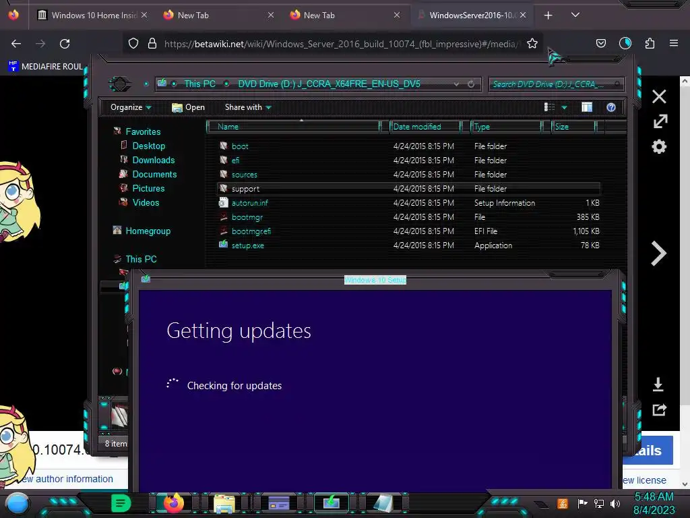Open Firefox from the taskbar
Viewport: 690px width, 518px height.
tap(173, 502)
